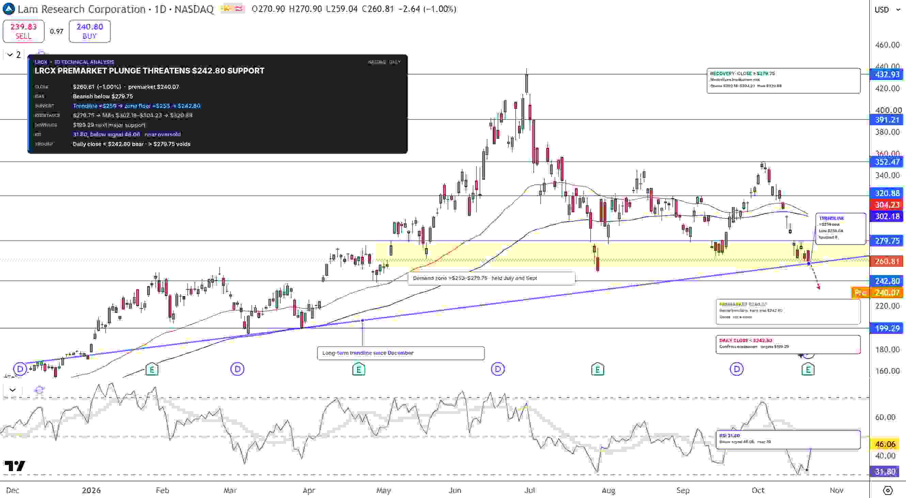Collapse the indicator legend chevron showing 2
Image resolution: width=906 pixels, height=498 pixels.
click(x=14, y=54)
